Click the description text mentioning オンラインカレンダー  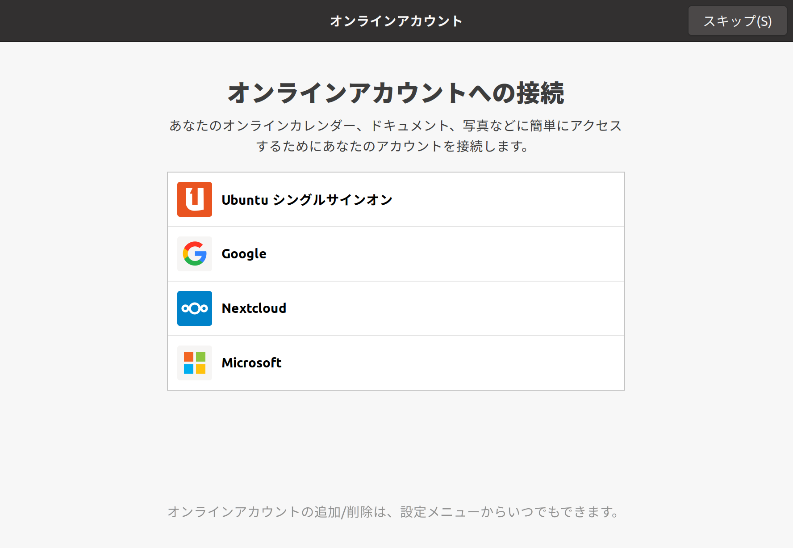click(x=396, y=136)
